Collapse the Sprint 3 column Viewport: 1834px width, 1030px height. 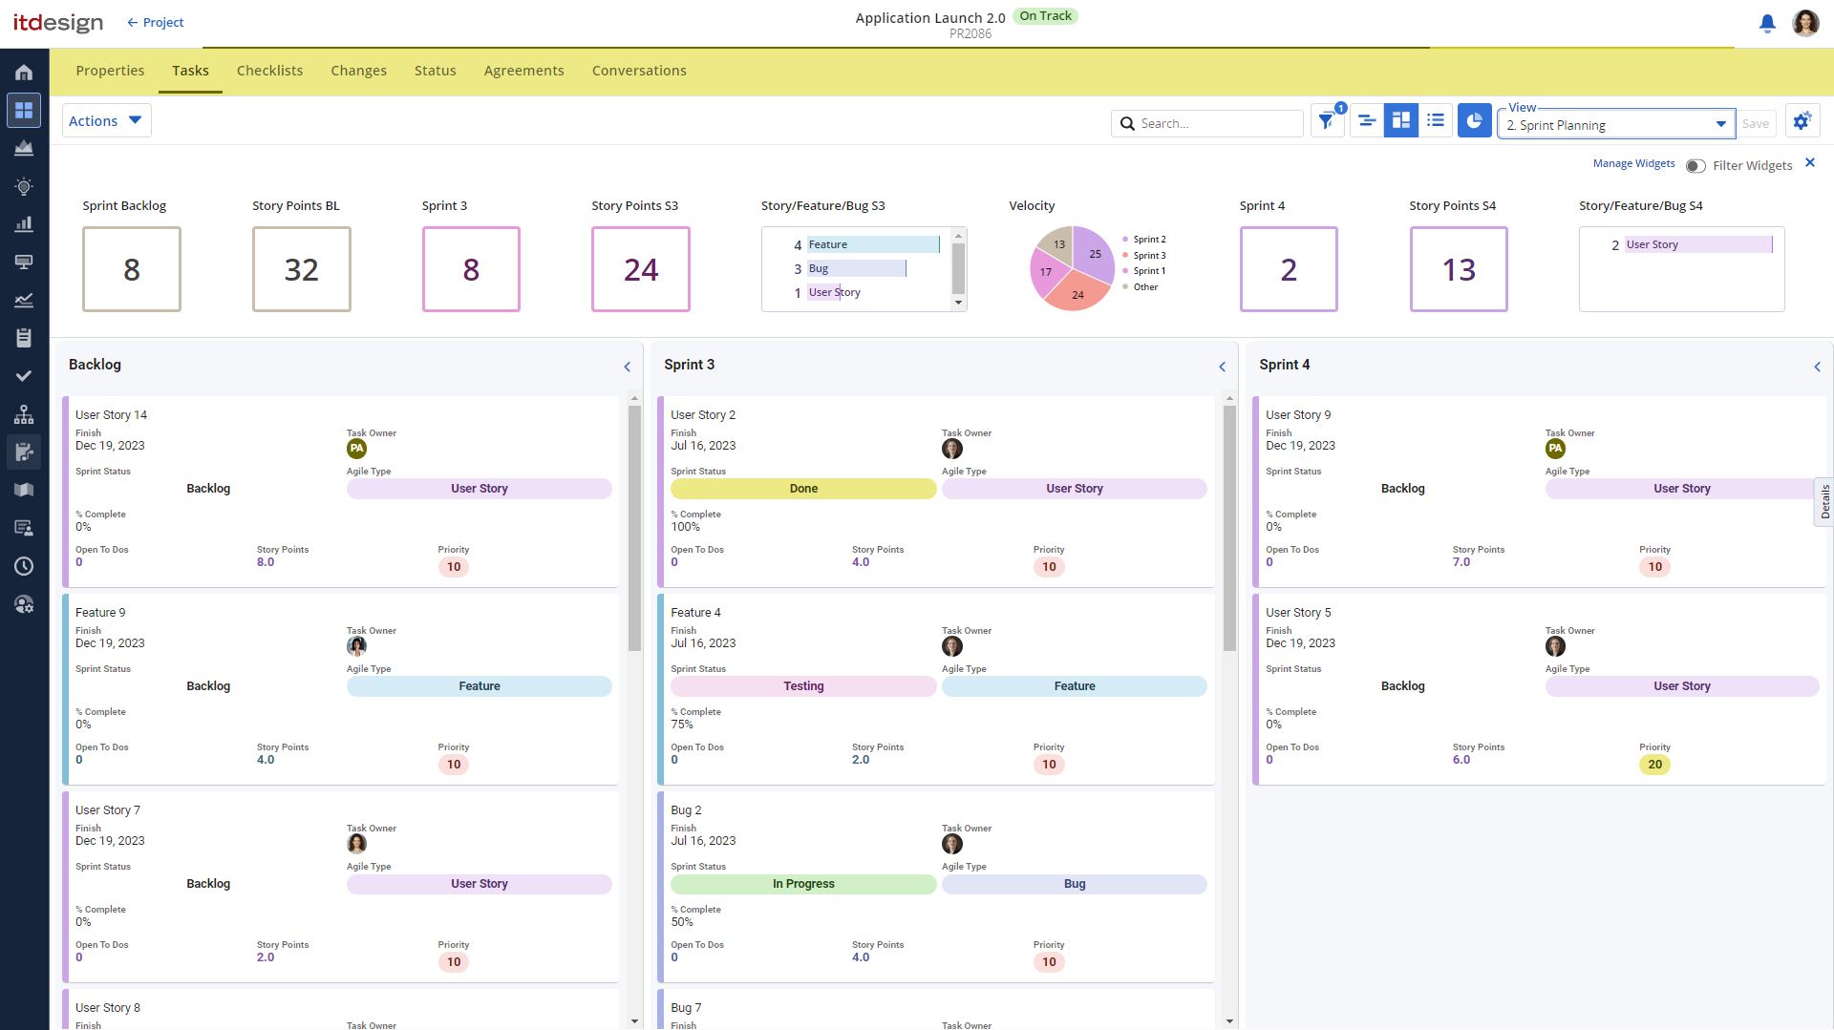pos(1223,367)
